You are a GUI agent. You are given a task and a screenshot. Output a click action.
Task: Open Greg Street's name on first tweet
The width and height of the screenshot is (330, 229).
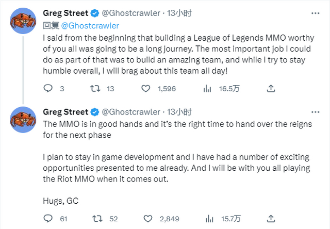(x=65, y=14)
